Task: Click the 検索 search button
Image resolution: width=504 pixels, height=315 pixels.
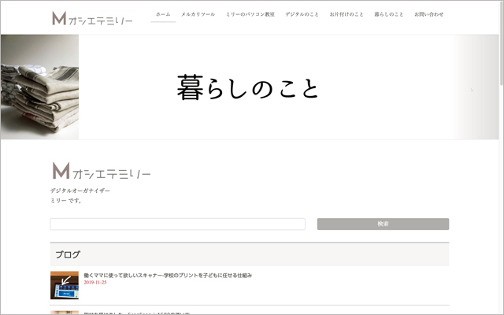Action: click(x=383, y=224)
